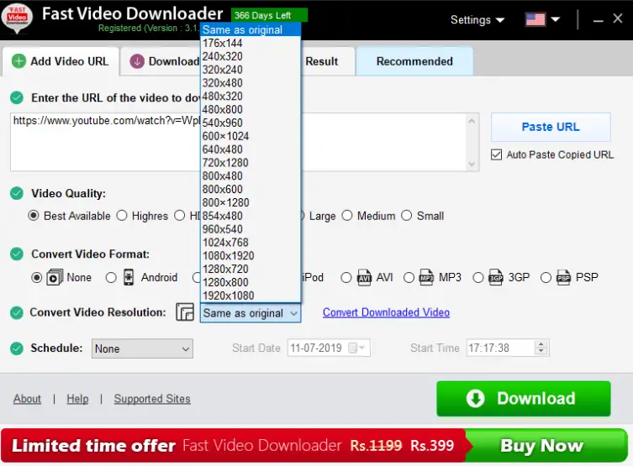
Task: Choose 320x240 resolution option
Action: [x=251, y=70]
